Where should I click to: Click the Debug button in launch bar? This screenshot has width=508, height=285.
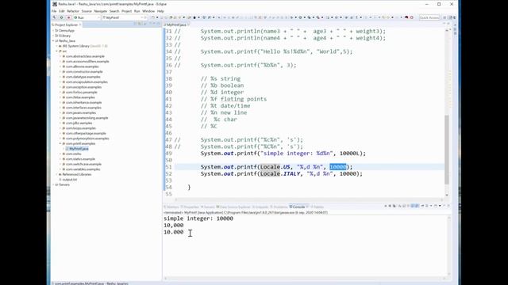pos(61,17)
